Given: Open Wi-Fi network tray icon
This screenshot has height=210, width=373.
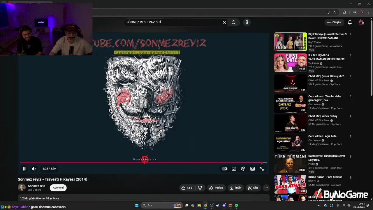Looking at the screenshot, I should coord(344,205).
